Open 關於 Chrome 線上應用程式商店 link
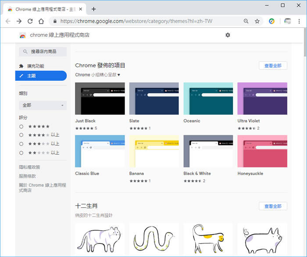The width and height of the screenshot is (307, 257). [42, 188]
